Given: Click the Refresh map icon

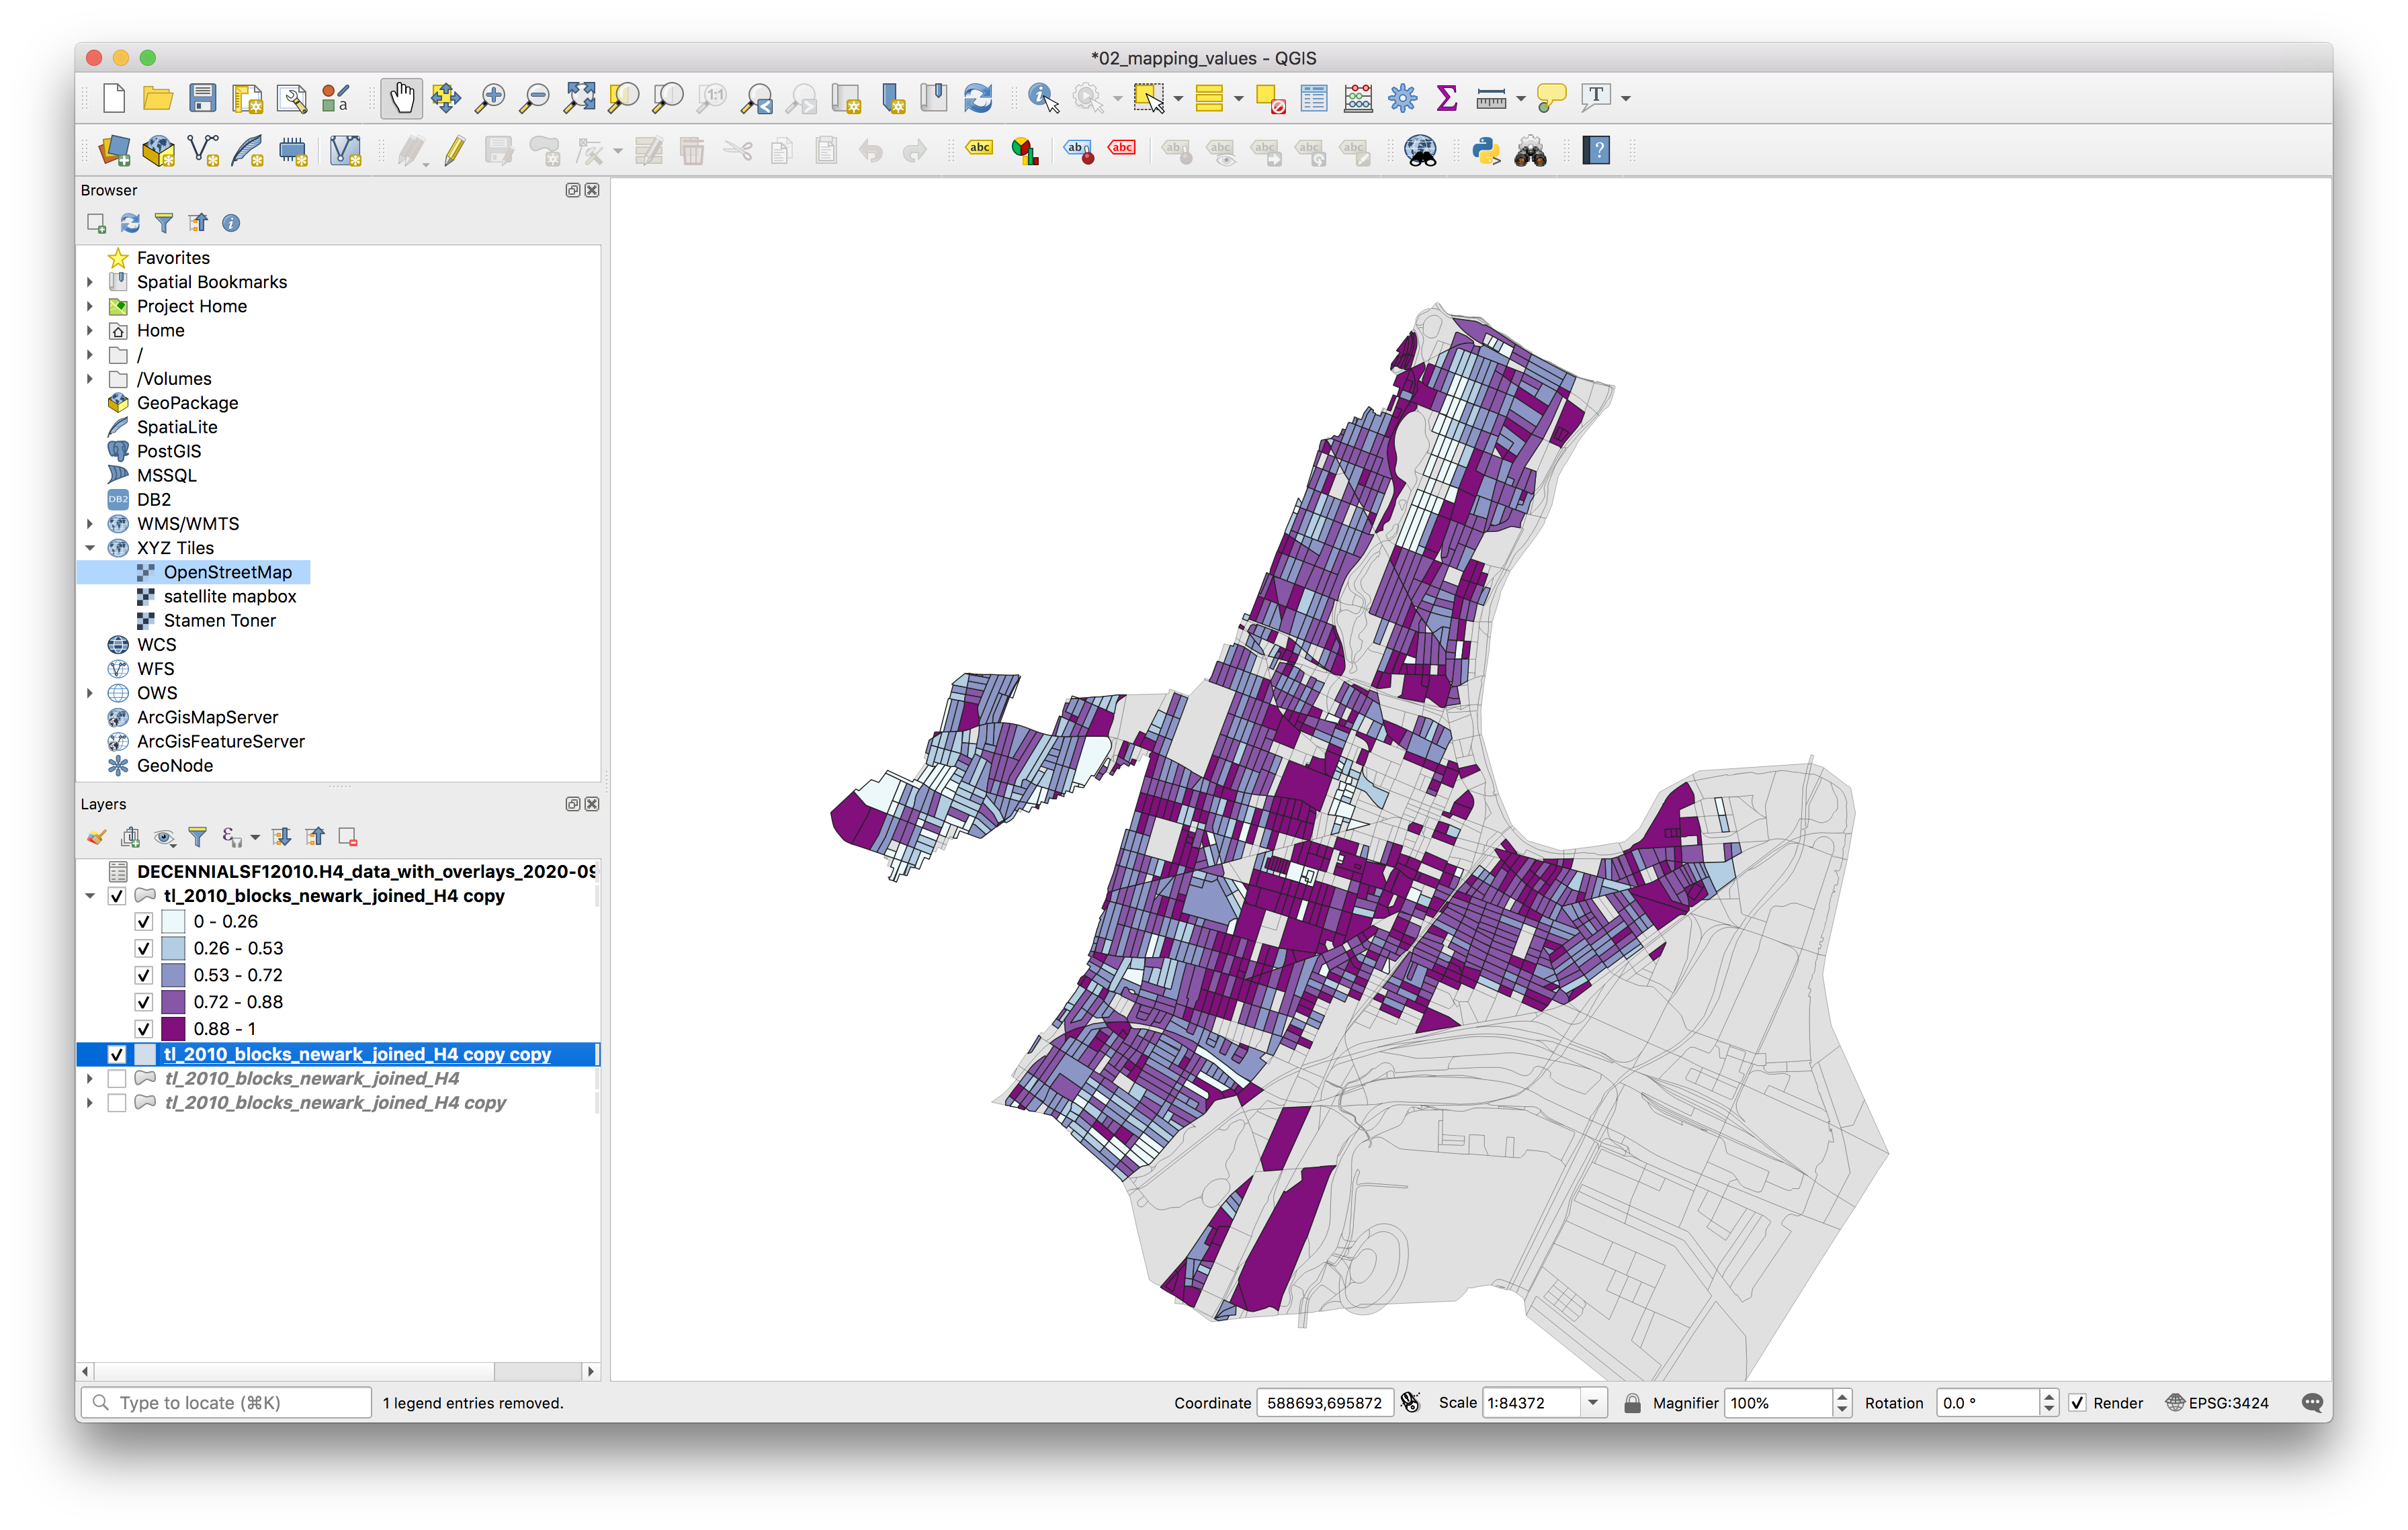Looking at the screenshot, I should pyautogui.click(x=977, y=98).
